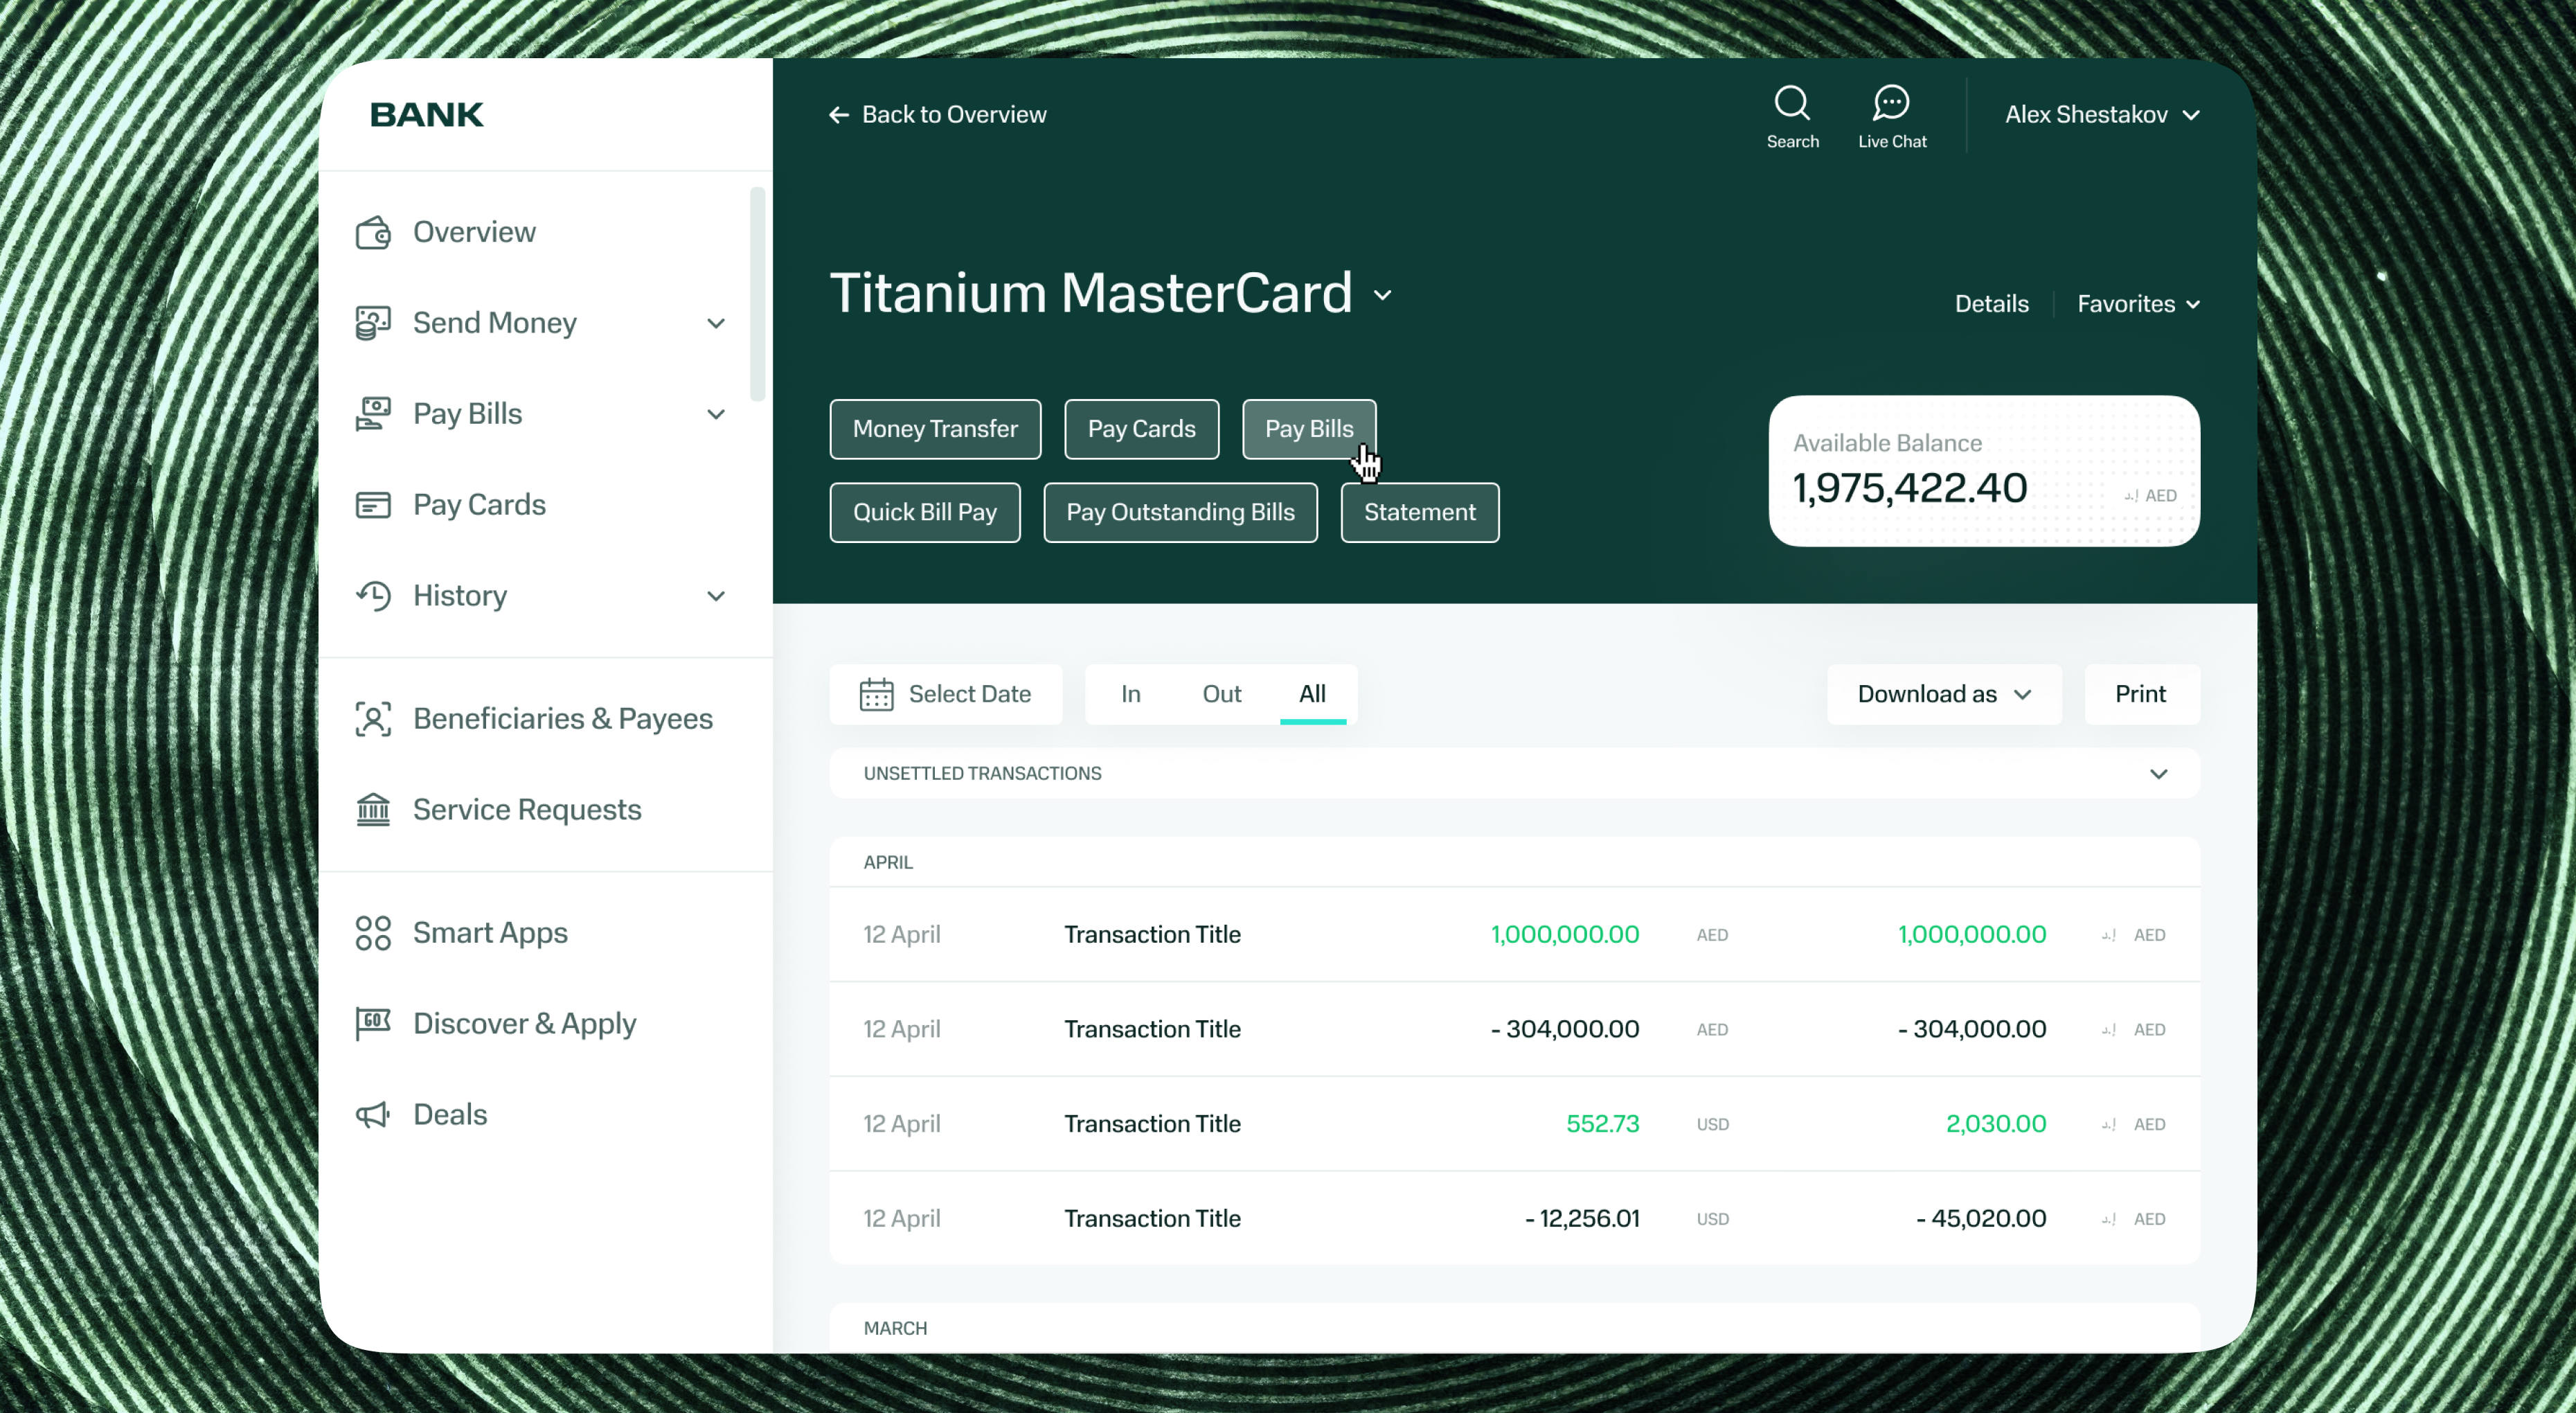Open the Alex Shestakov account dropdown
The width and height of the screenshot is (2576, 1413).
coord(2102,115)
